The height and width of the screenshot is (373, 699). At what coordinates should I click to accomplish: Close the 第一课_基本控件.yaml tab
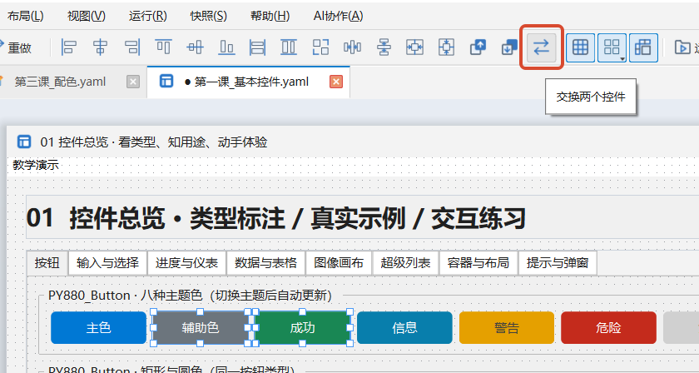[x=336, y=82]
